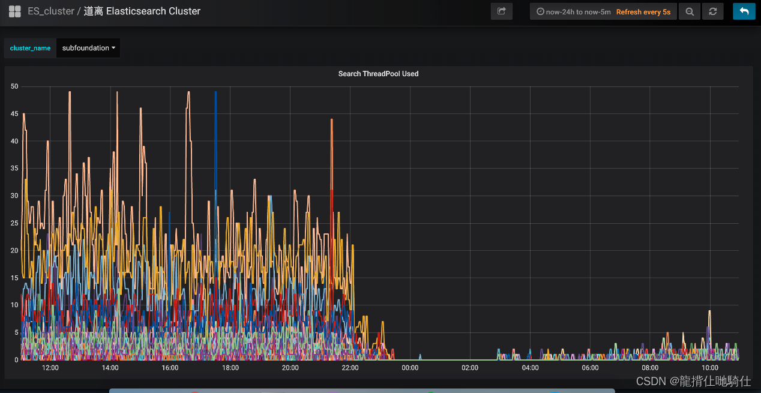Click the cluster_name variable label
761x393 pixels.
(30, 48)
